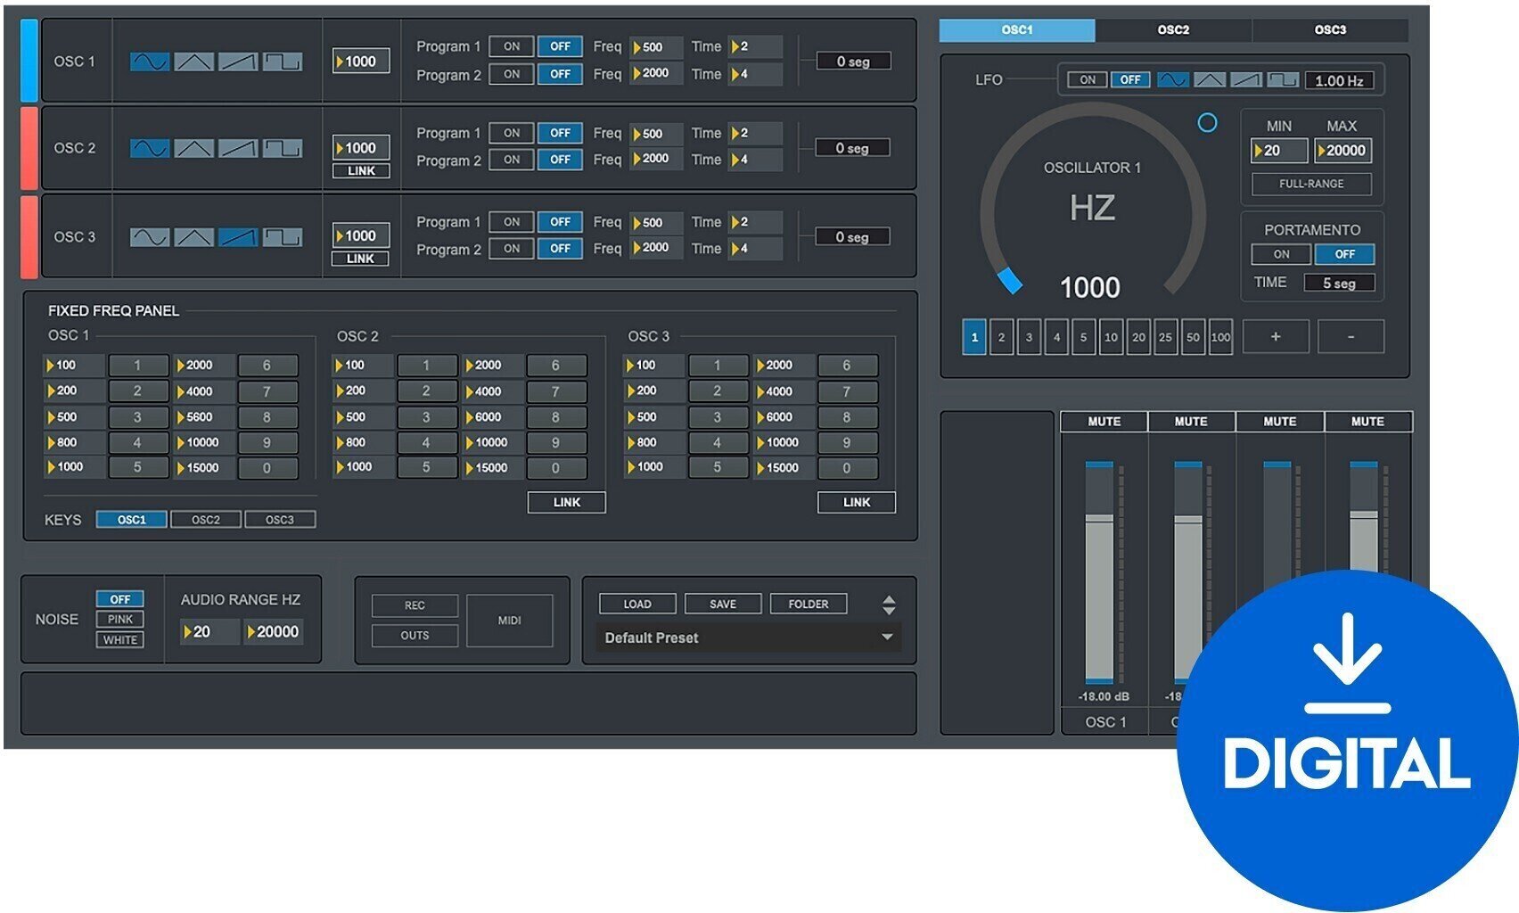Click the FULL-RANGE button

1311,184
